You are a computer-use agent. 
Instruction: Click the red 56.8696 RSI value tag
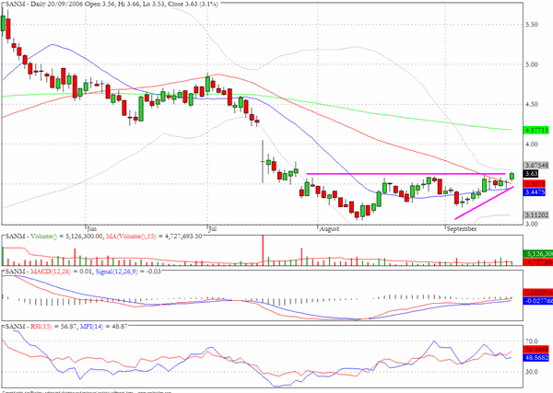536,350
